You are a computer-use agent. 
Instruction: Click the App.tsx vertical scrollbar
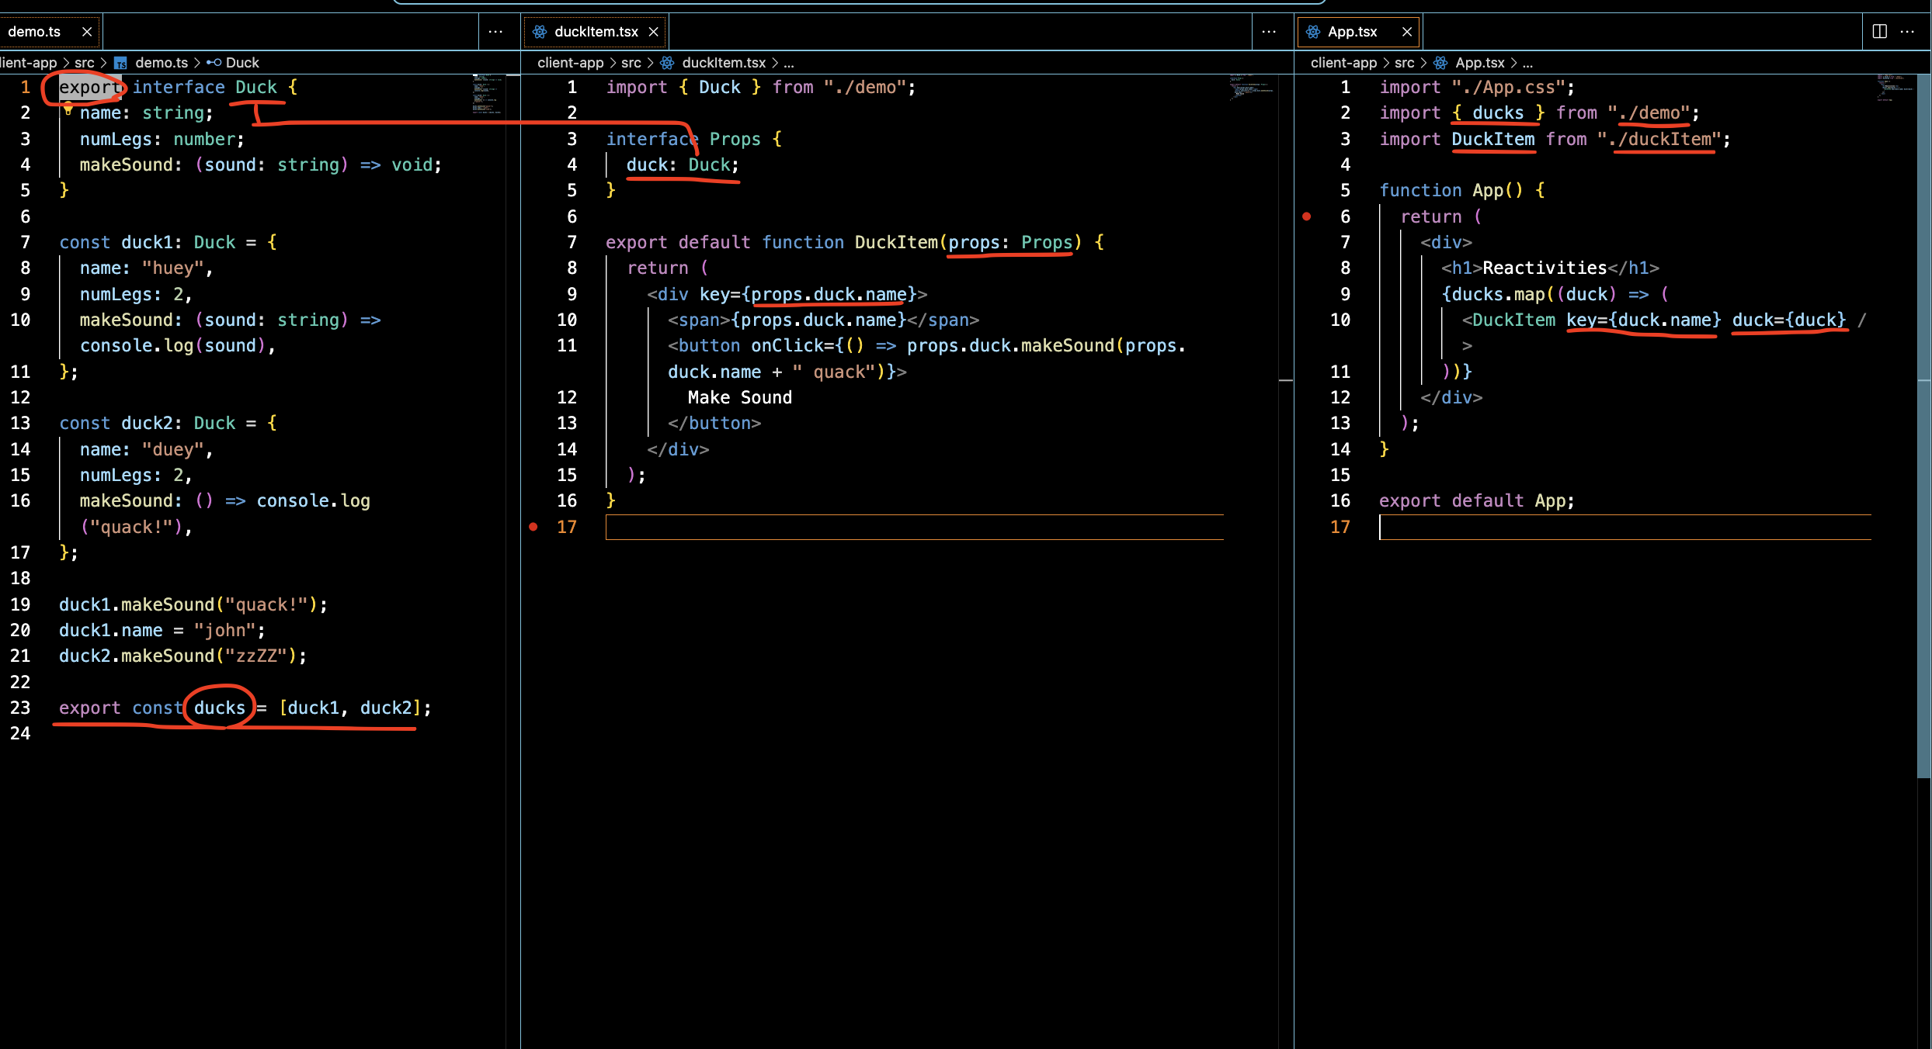coord(1923,427)
